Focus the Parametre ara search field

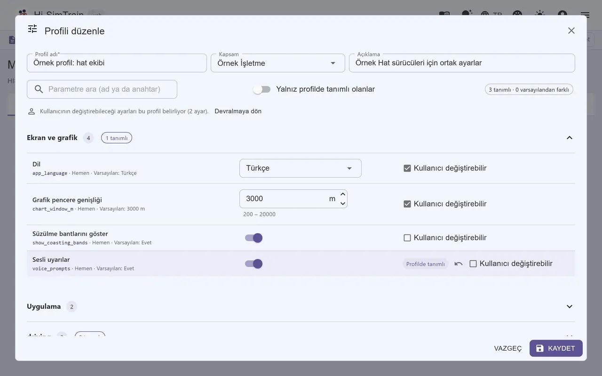102,89
